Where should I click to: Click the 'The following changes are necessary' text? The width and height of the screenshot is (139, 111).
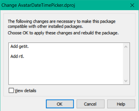point(41,22)
